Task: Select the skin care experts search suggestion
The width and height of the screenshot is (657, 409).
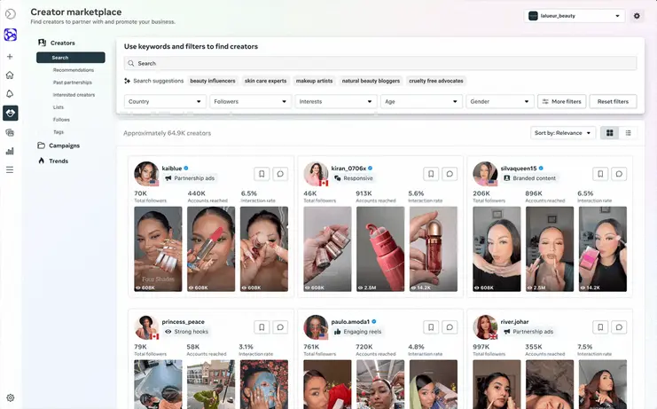Action: (265, 81)
